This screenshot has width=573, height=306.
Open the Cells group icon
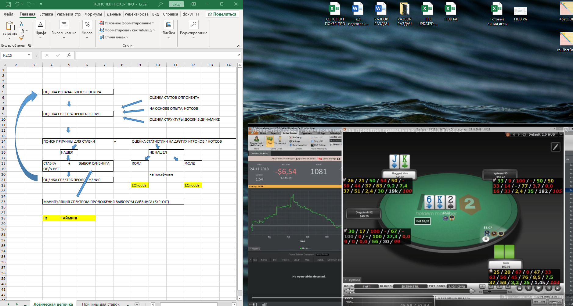(168, 25)
